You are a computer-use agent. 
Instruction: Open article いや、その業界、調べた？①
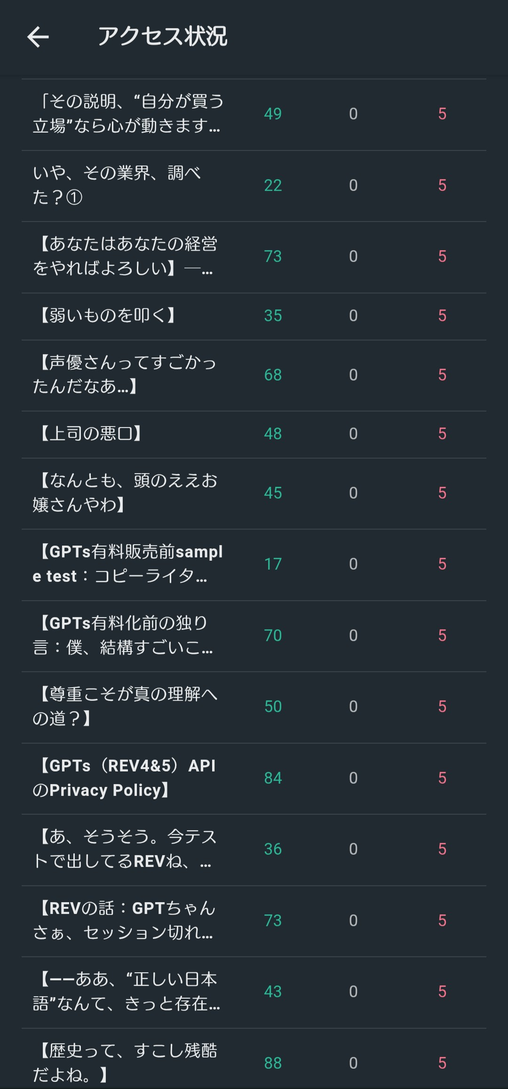[x=117, y=185]
